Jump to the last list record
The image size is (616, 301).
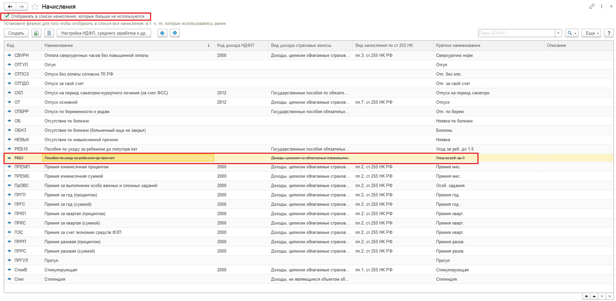point(609,296)
